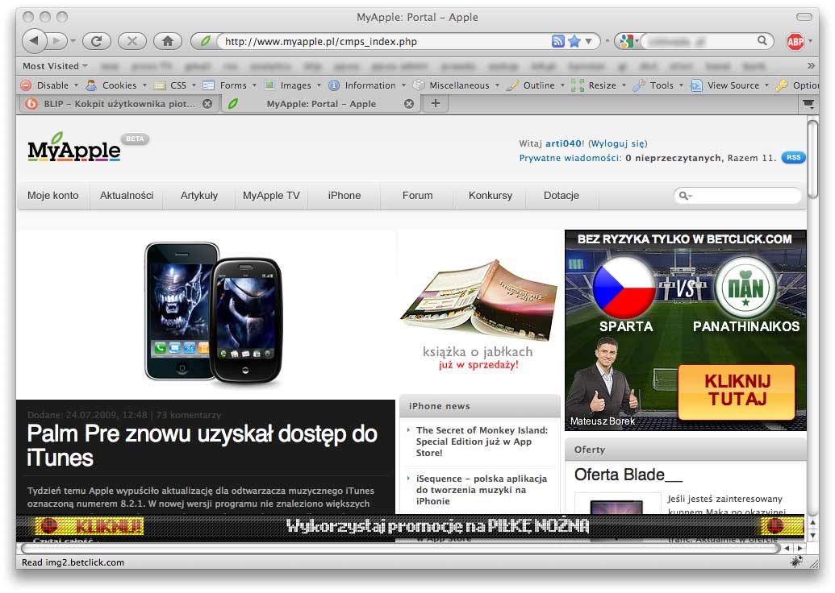Go to Aktualności section
835x593 pixels.
click(126, 196)
